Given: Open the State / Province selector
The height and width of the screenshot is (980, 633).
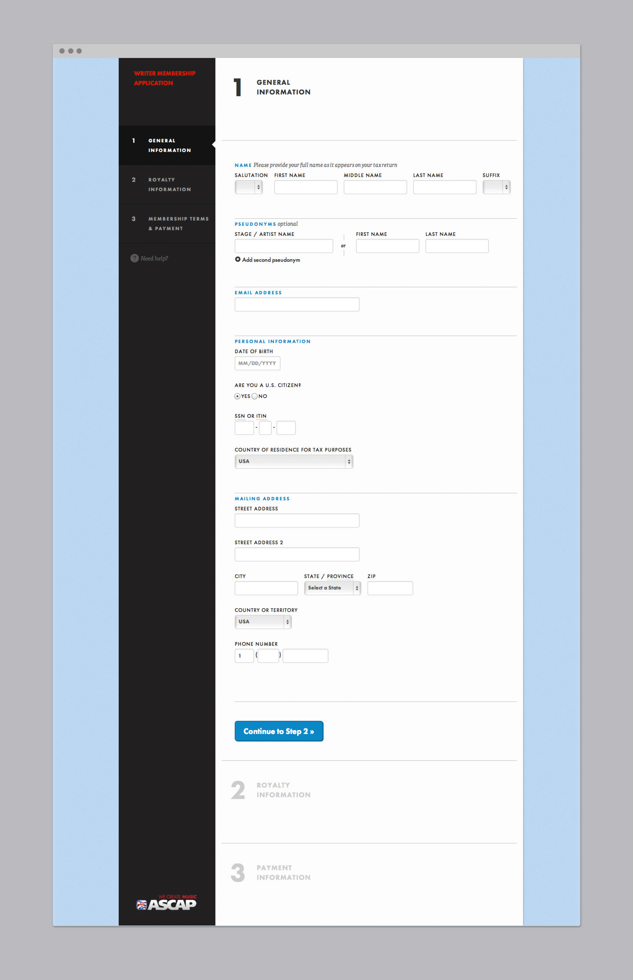Looking at the screenshot, I should click(x=332, y=588).
